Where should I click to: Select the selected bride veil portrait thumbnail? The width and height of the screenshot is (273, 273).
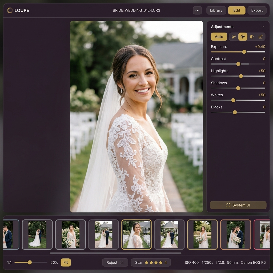pyautogui.click(x=136, y=235)
